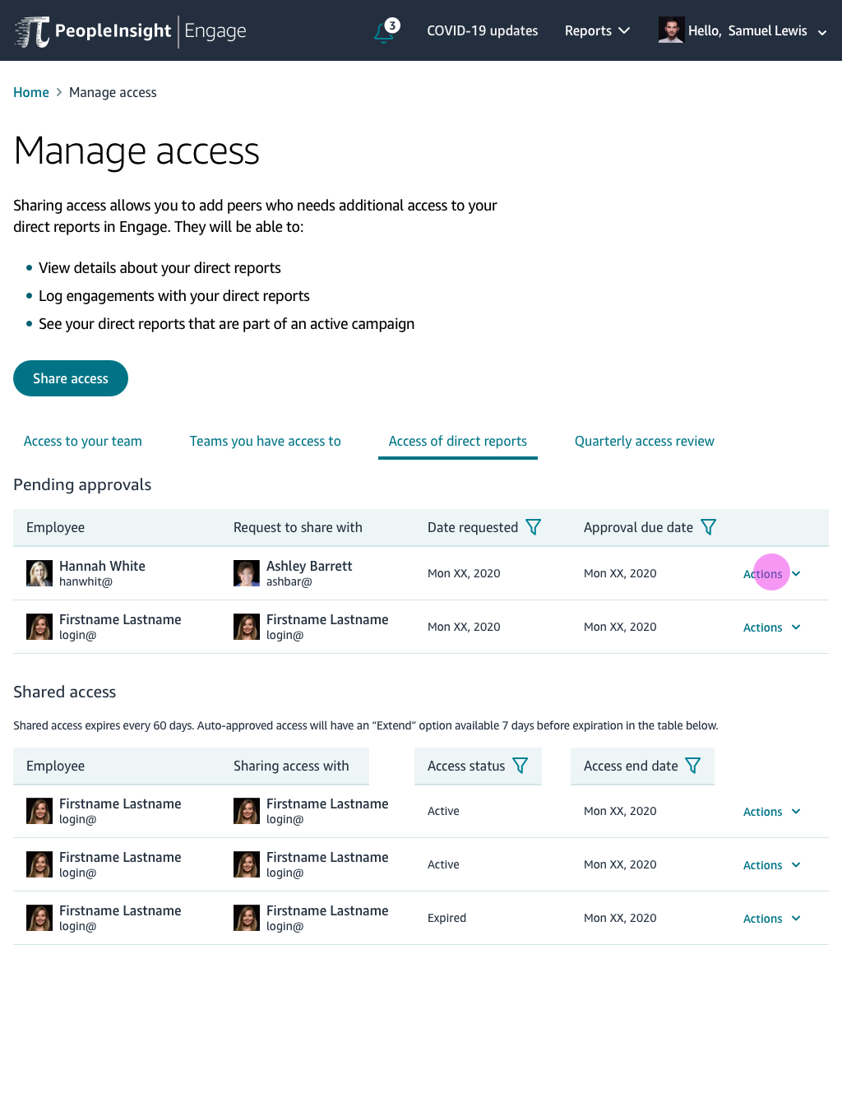Click the Share access button
Viewport: 842px width, 1116px height.
(x=71, y=378)
